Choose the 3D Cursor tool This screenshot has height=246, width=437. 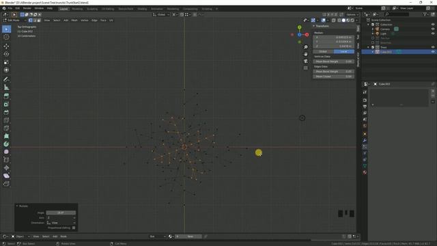tap(6, 37)
